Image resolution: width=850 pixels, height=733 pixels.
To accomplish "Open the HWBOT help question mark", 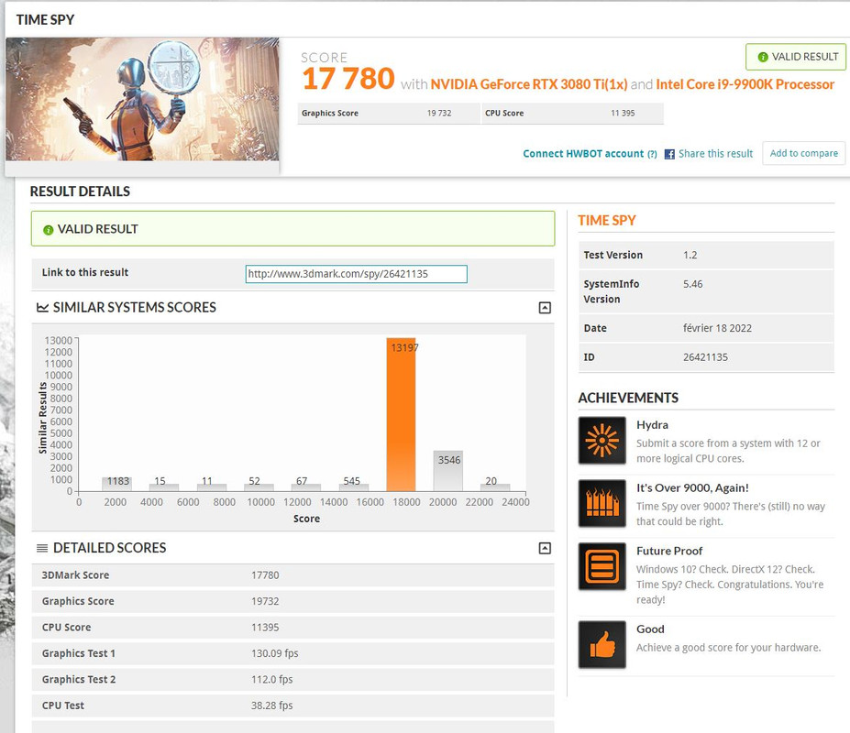I will [x=652, y=155].
